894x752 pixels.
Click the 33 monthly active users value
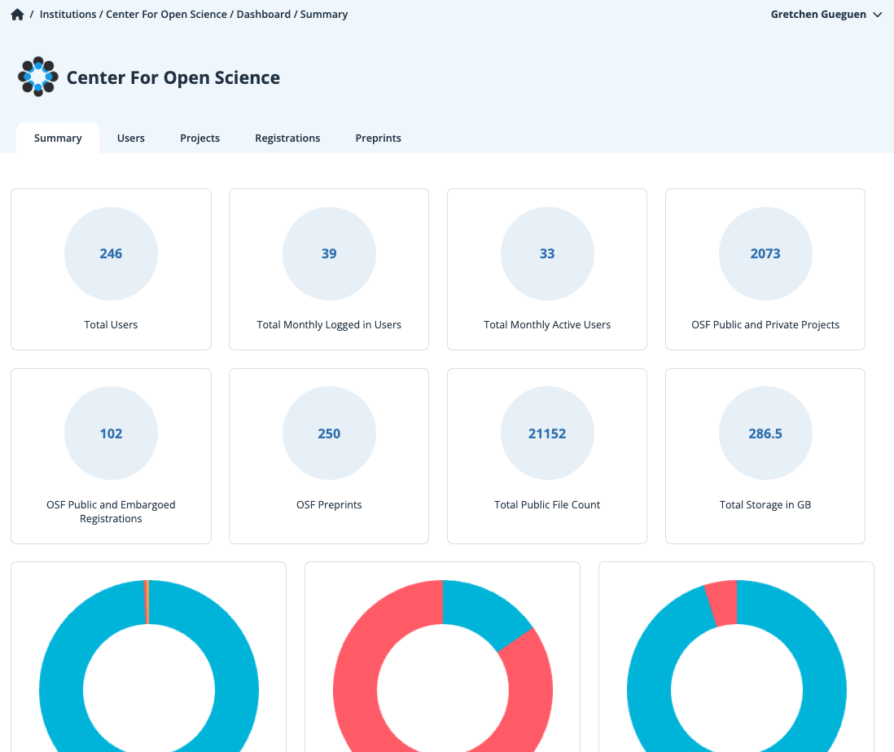[x=547, y=253]
